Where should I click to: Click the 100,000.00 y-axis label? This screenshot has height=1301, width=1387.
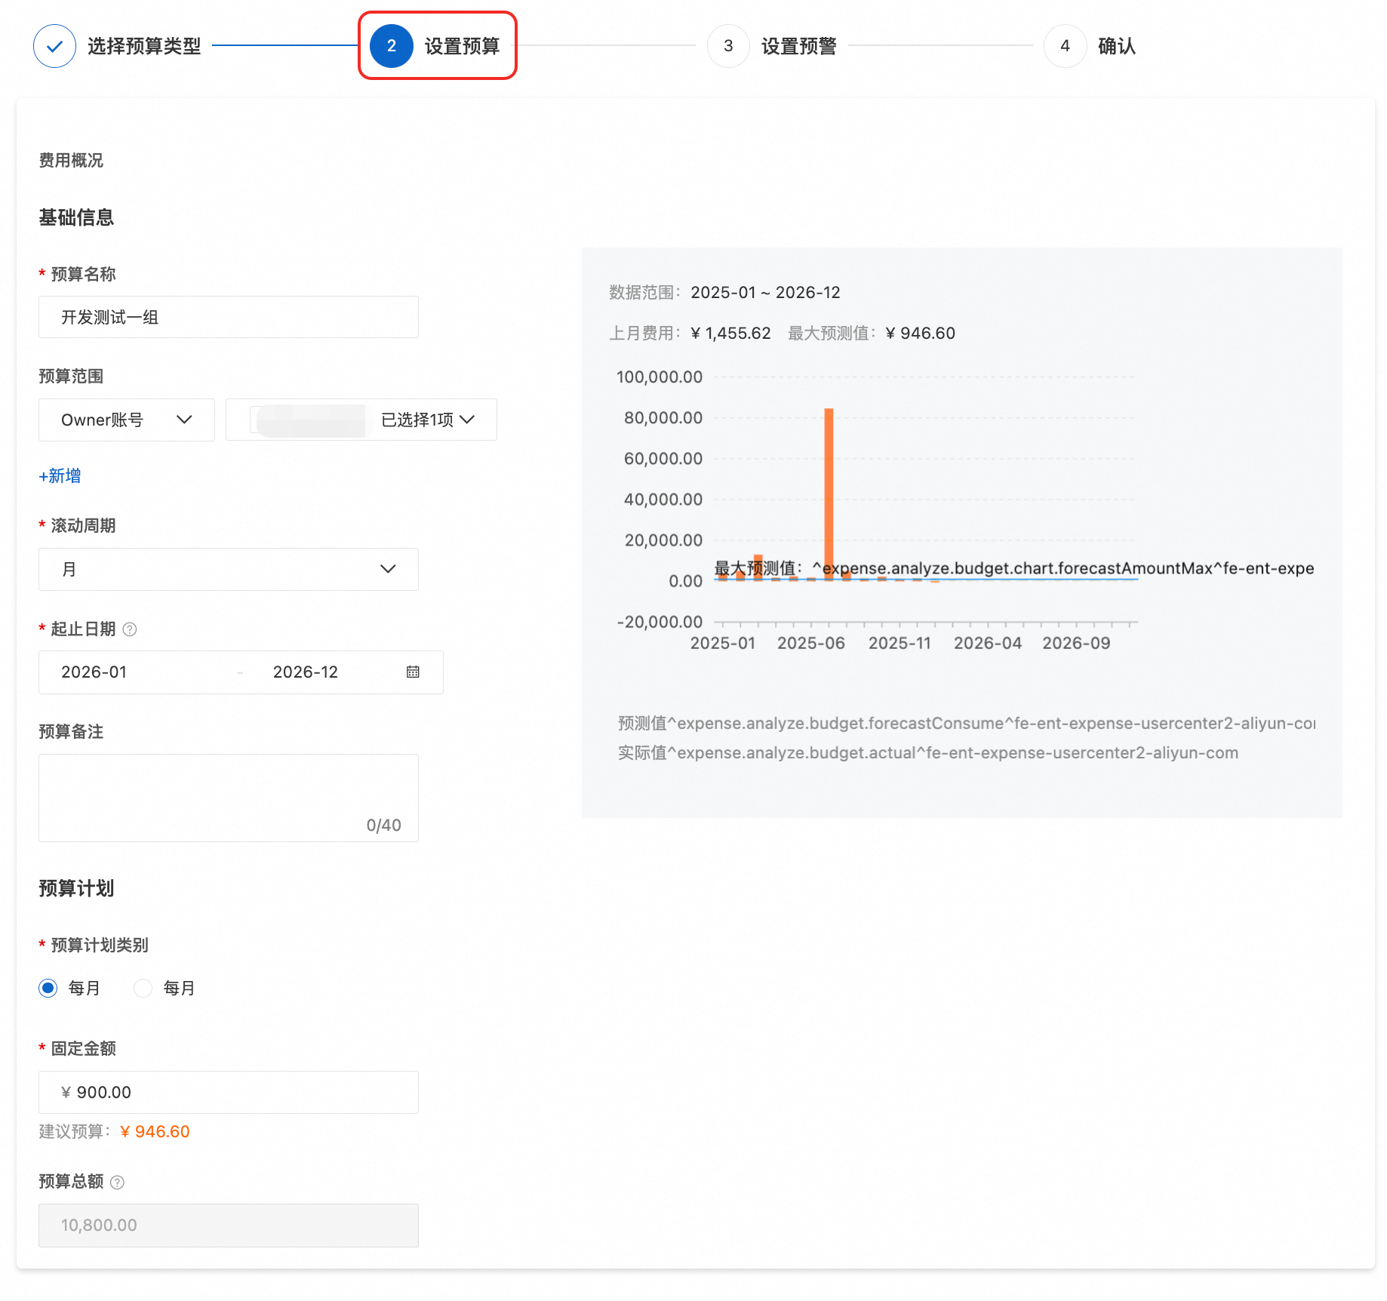(660, 377)
